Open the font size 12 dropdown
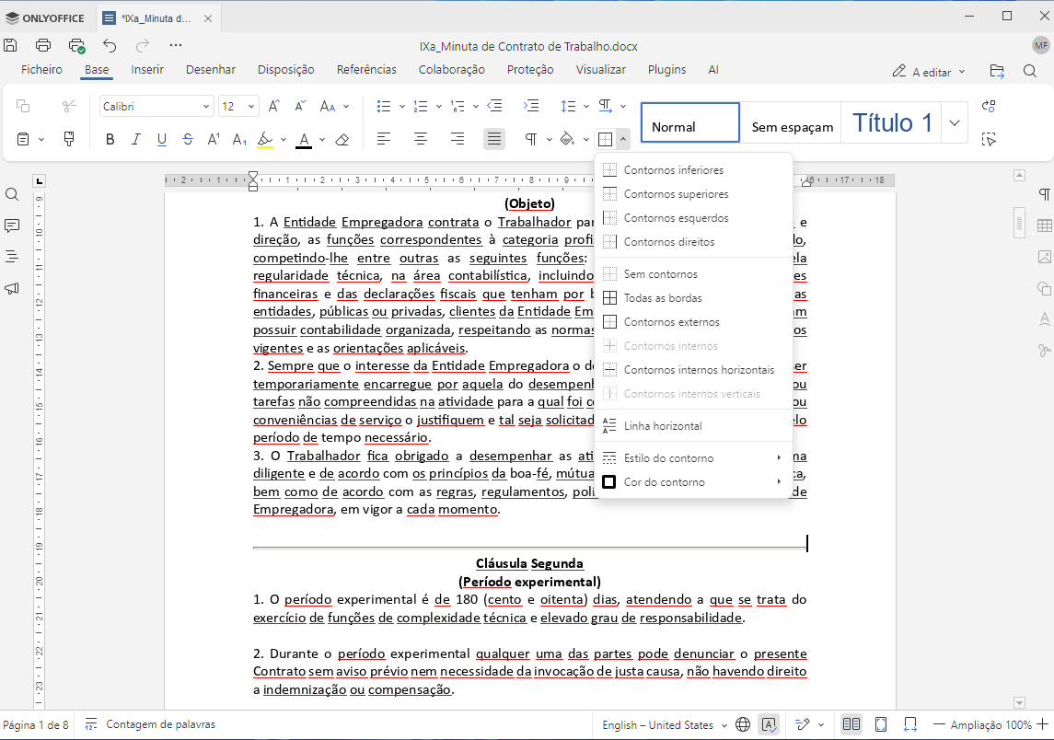 point(250,107)
